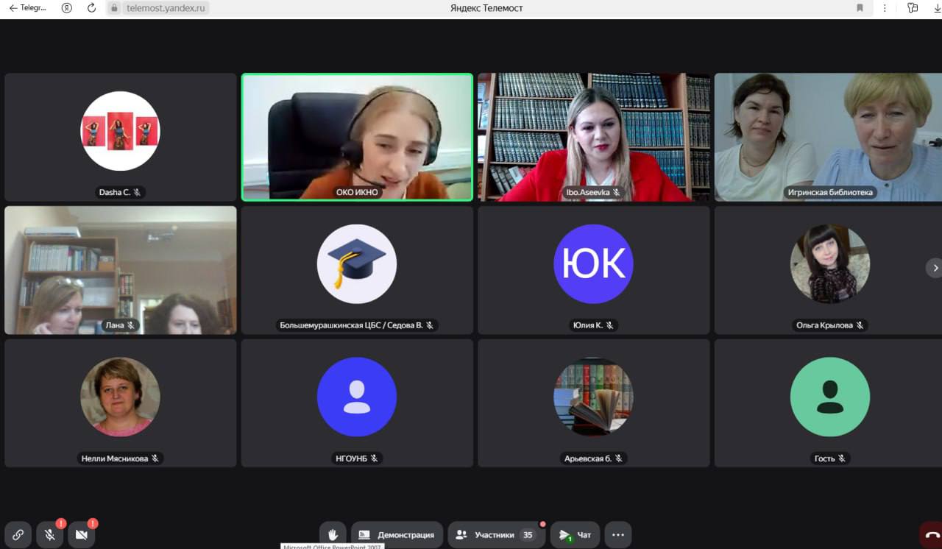Start screen sharing via Демонстрация
This screenshot has width=942, height=549.
pos(397,535)
